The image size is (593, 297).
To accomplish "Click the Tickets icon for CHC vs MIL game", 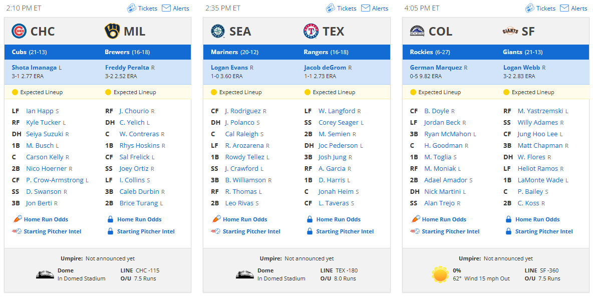I will pyautogui.click(x=131, y=8).
